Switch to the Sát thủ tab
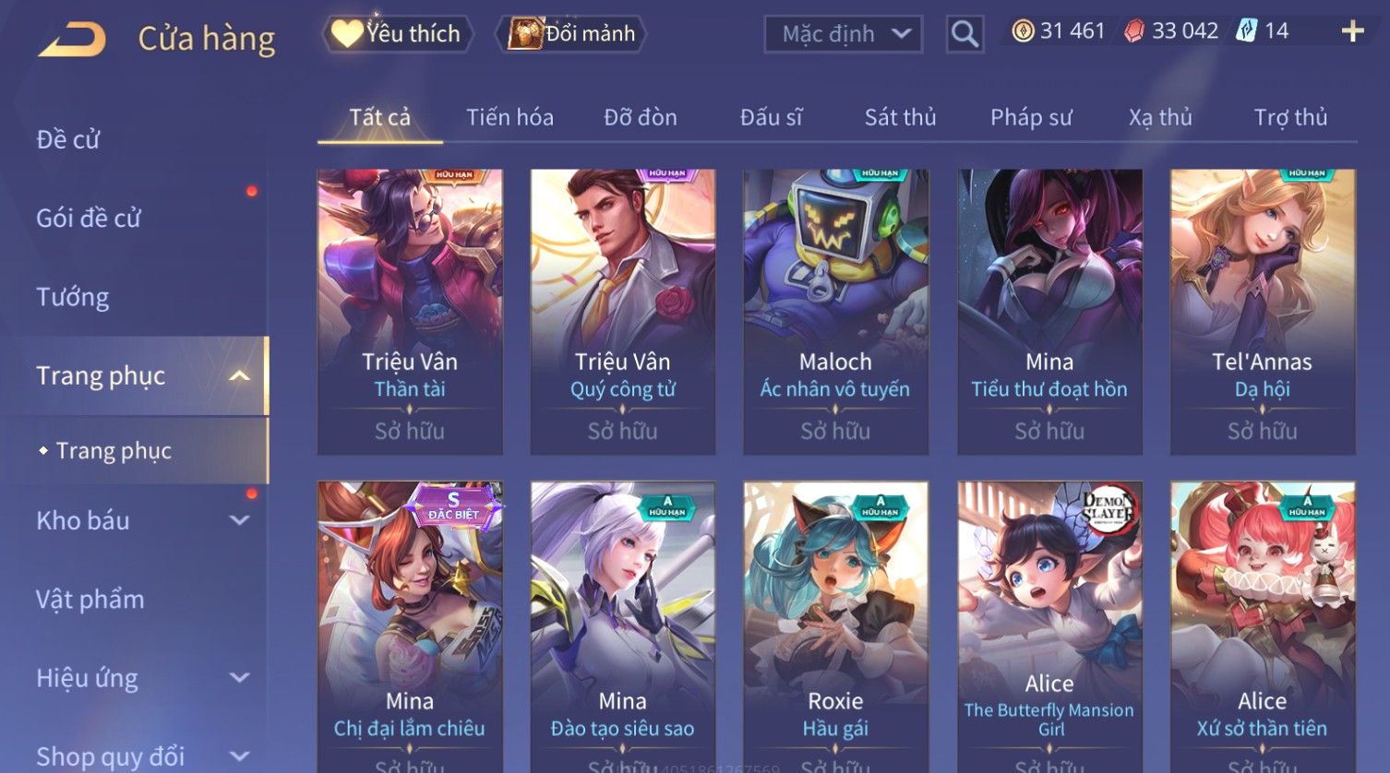 (x=900, y=117)
